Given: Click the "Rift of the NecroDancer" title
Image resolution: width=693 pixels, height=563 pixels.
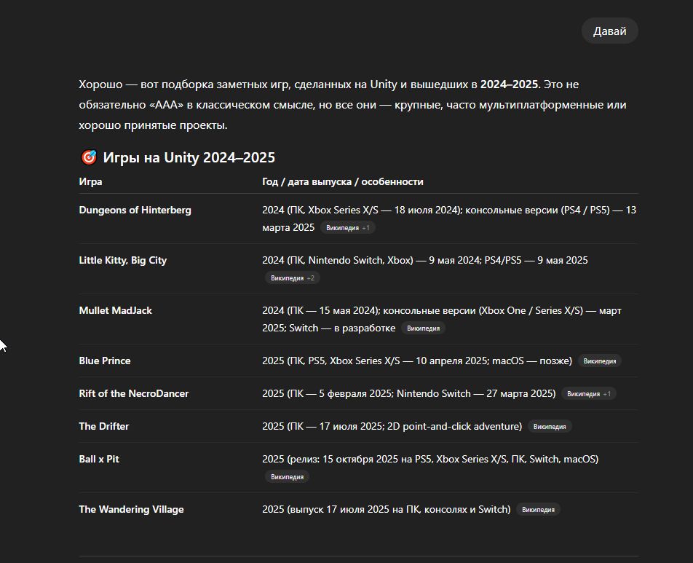Looking at the screenshot, I should (x=133, y=393).
